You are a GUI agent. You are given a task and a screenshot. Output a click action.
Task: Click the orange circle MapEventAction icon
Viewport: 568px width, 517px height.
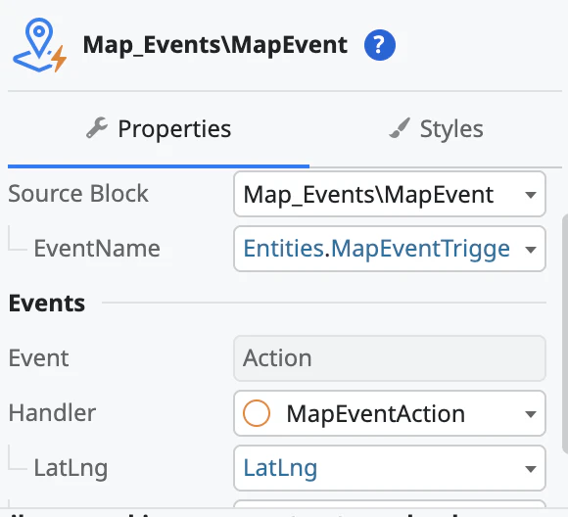coord(257,413)
